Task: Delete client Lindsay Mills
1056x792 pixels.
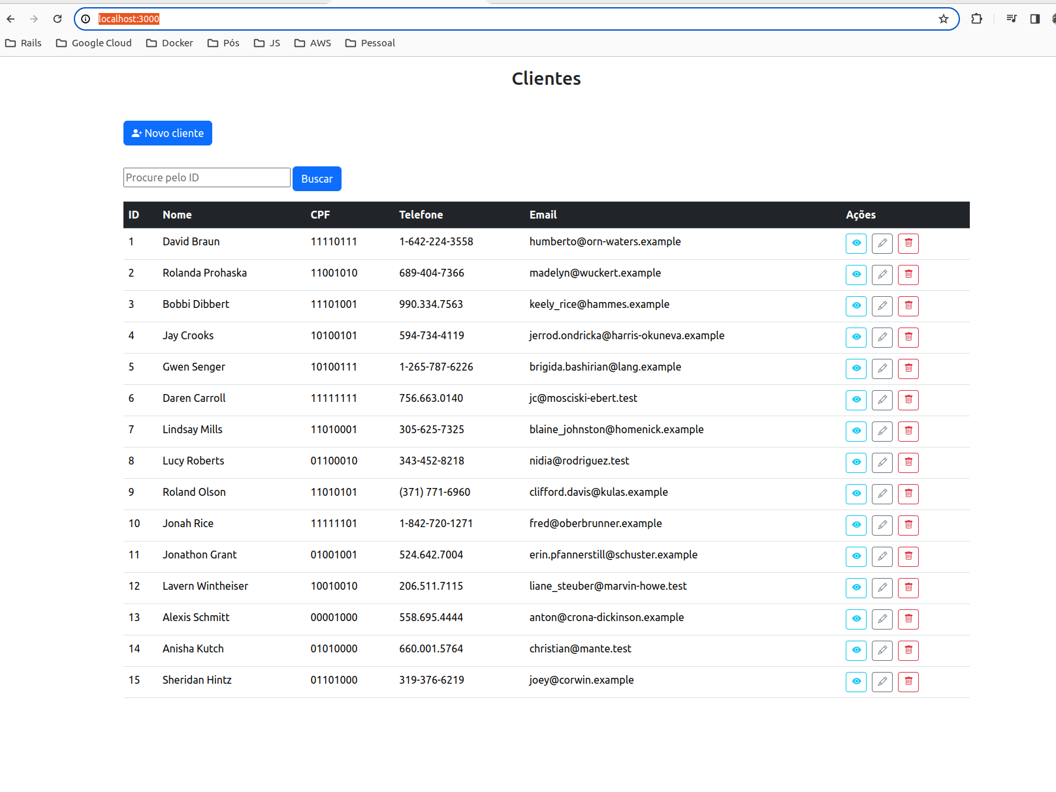Action: tap(908, 431)
